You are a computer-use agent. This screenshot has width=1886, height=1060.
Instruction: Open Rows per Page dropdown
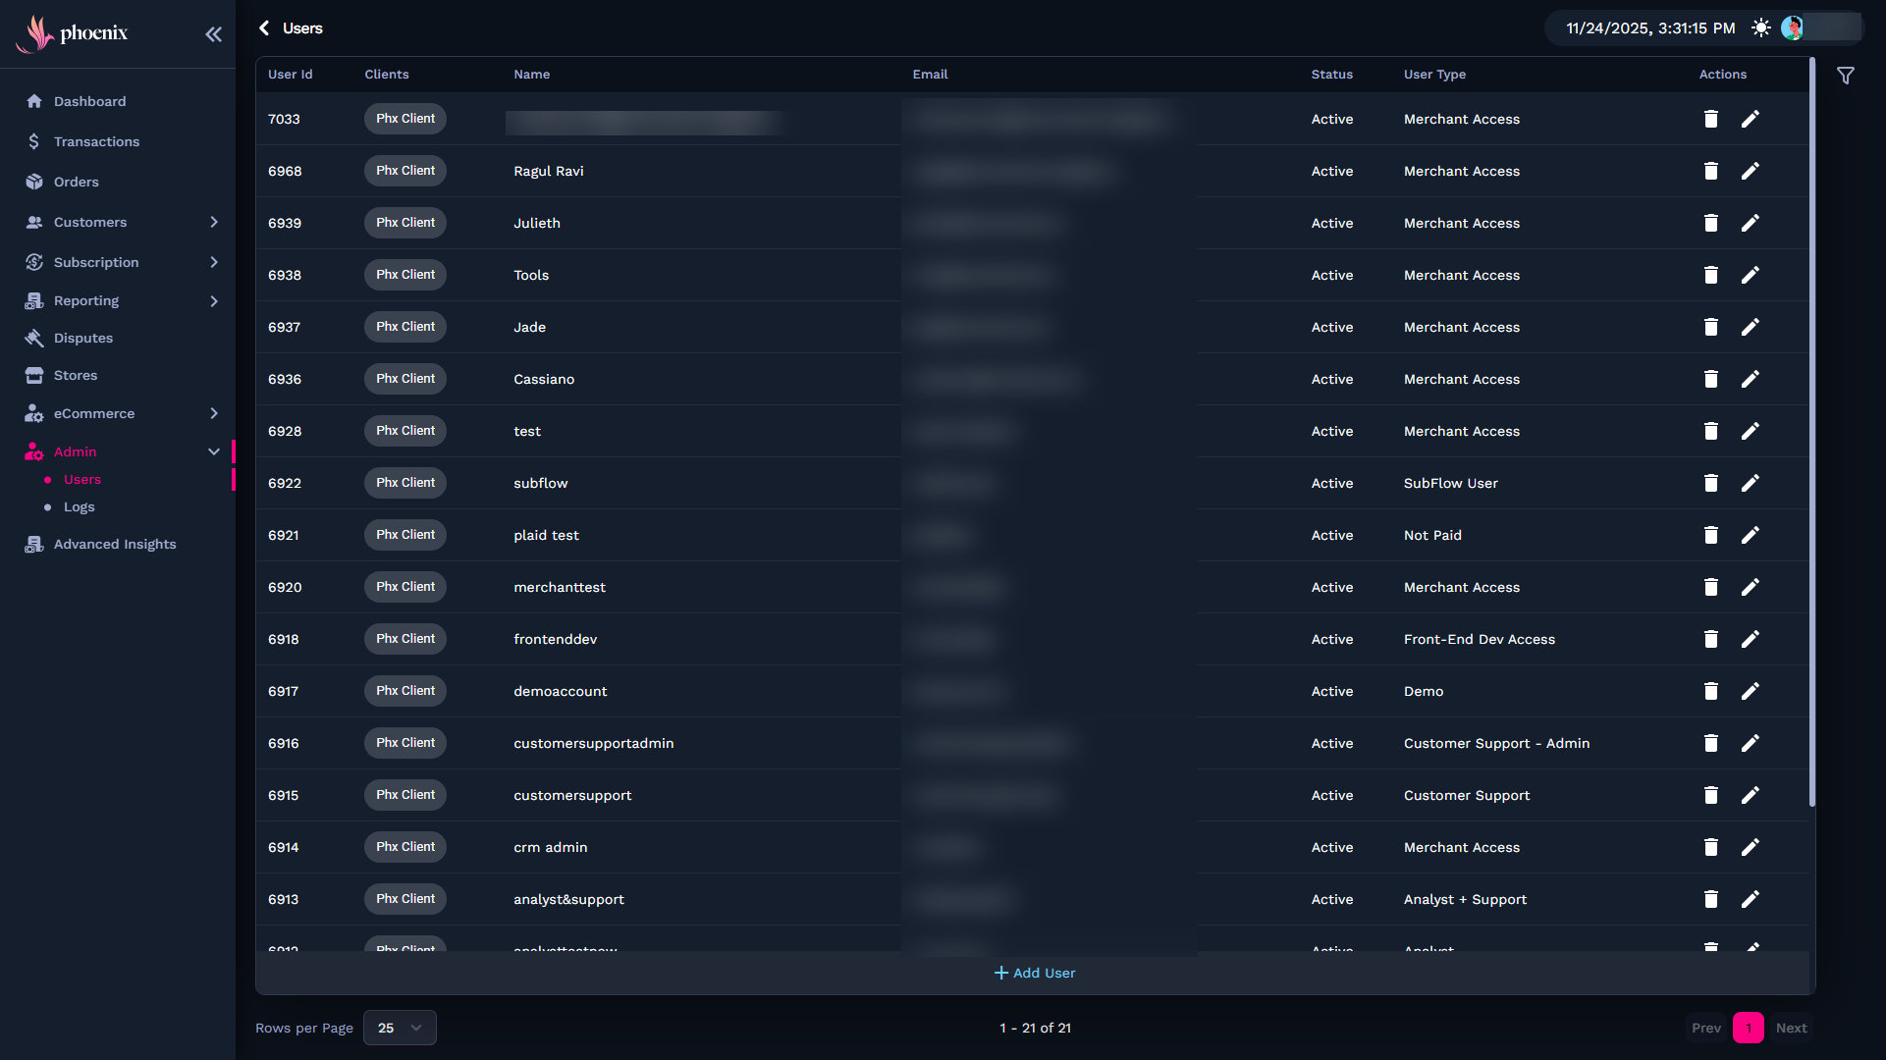(x=400, y=1028)
